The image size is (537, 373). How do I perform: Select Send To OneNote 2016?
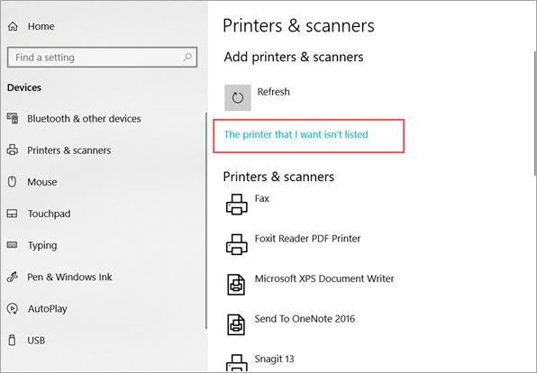coord(305,319)
